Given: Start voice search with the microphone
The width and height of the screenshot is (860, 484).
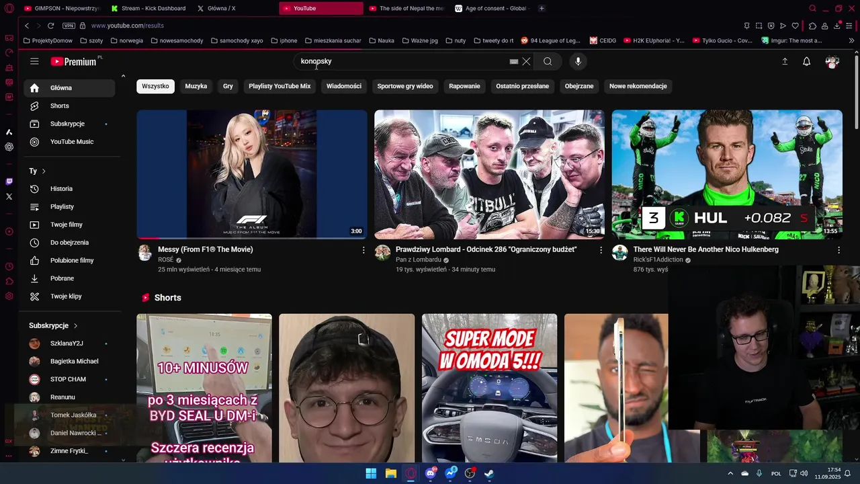Looking at the screenshot, I should point(578,61).
